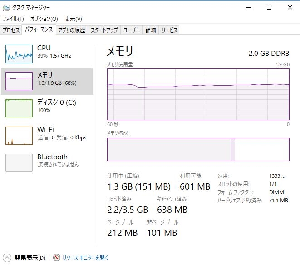Open the ユーザー tab
300x269 pixels.
coord(132,30)
